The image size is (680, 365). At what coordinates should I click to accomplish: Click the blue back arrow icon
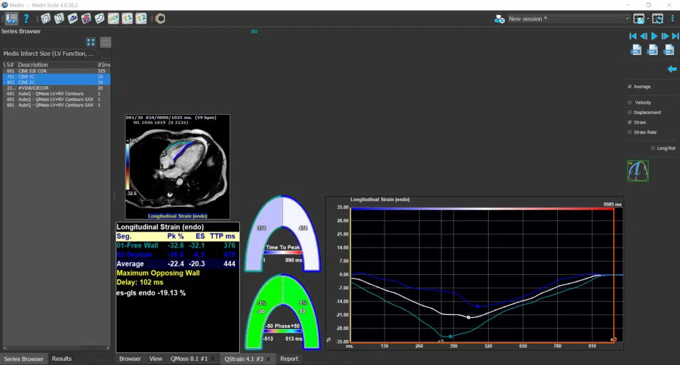coord(671,69)
